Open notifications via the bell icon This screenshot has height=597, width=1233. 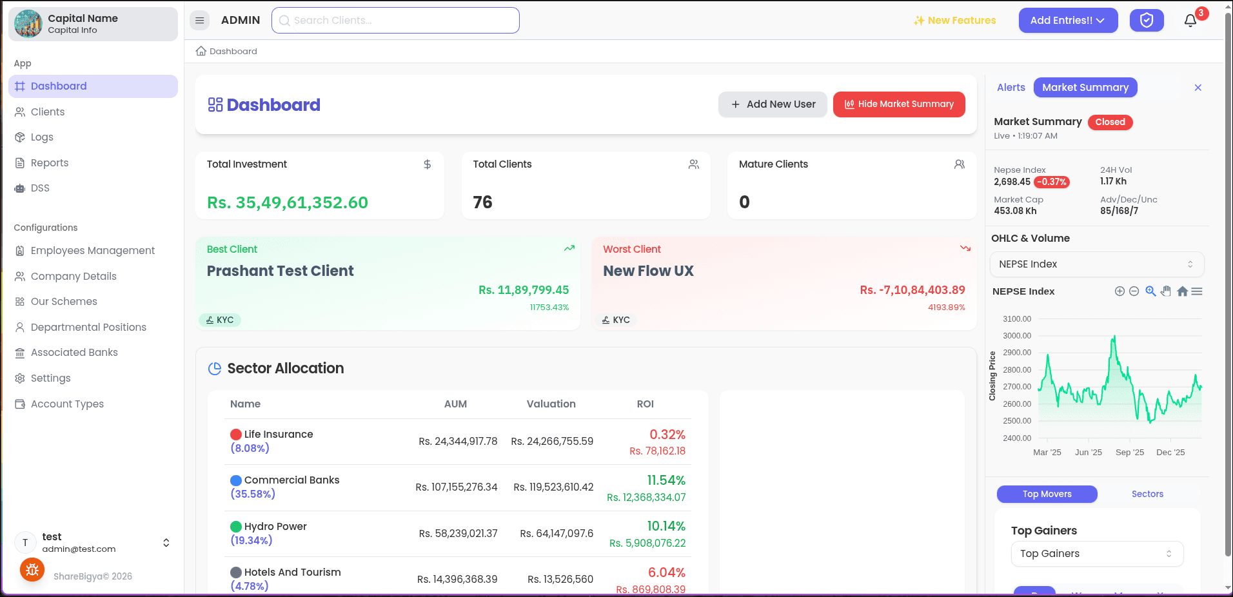tap(1190, 20)
